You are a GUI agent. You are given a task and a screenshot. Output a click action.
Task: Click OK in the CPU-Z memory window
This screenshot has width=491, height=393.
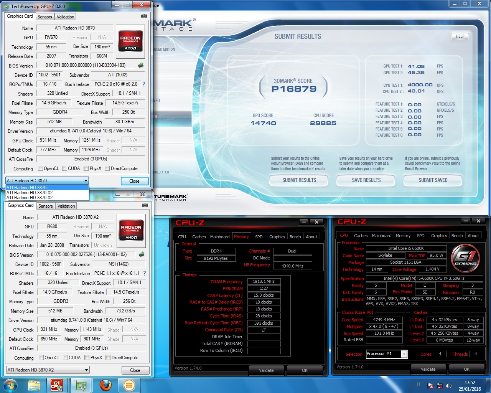click(x=305, y=370)
